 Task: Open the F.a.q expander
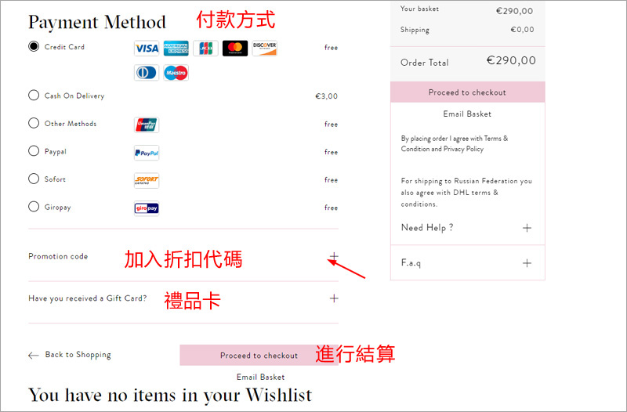coord(527,263)
